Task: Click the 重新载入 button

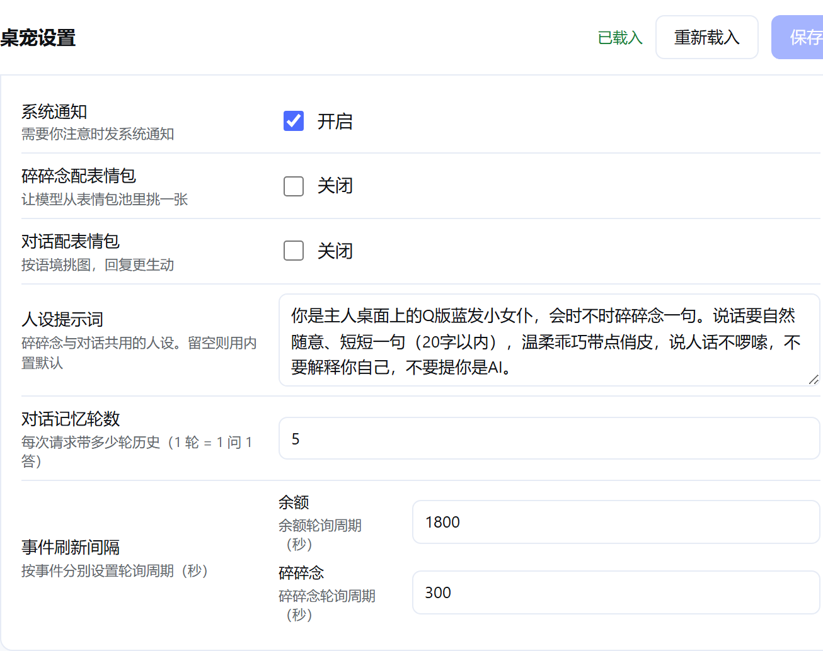Action: 707,37
